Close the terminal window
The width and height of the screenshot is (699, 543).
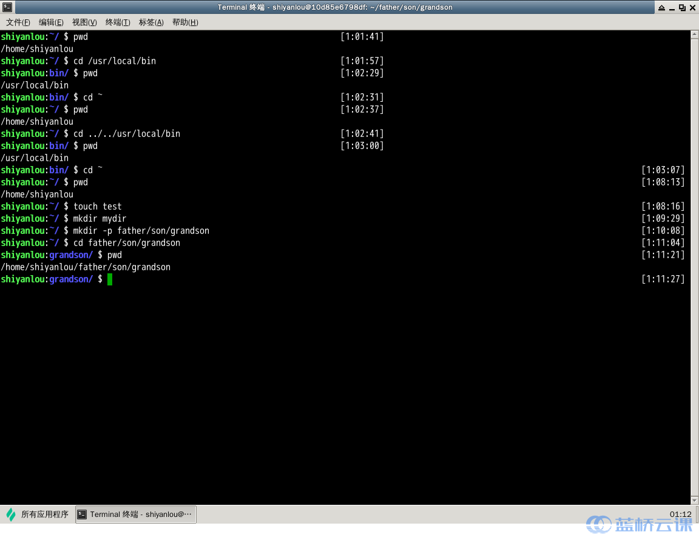pyautogui.click(x=693, y=7)
